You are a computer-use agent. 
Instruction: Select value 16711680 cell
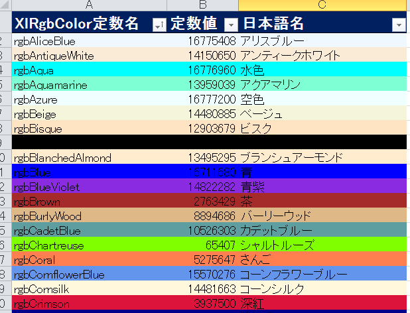tap(202, 172)
